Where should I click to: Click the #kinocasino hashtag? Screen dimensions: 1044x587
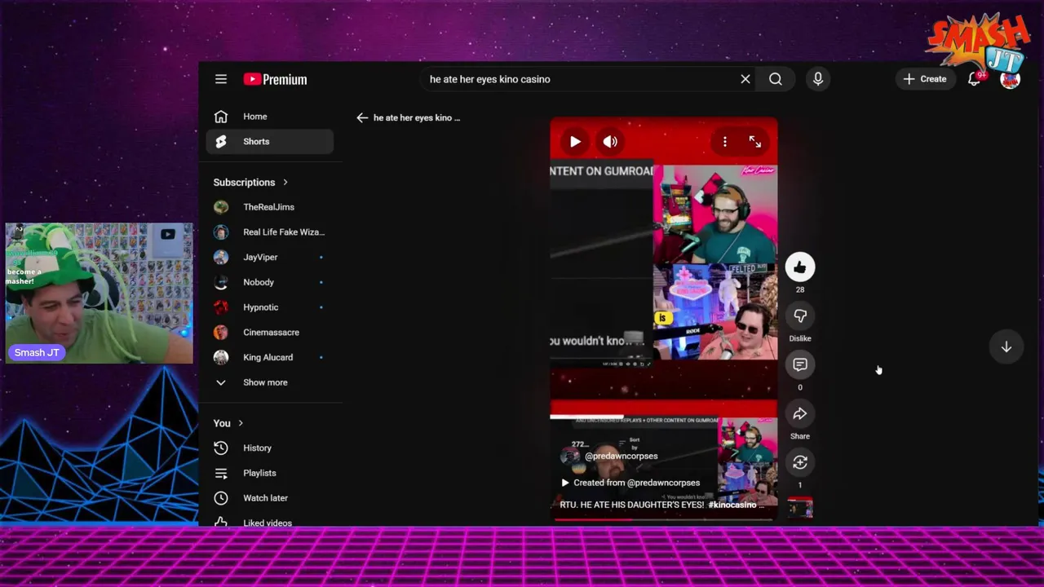pyautogui.click(x=732, y=505)
